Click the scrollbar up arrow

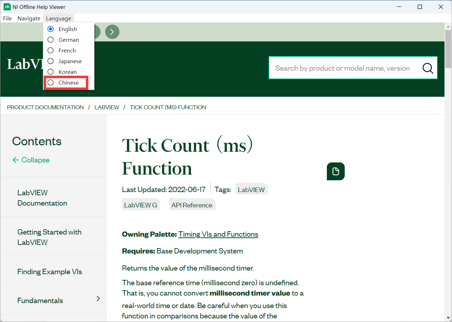pyautogui.click(x=448, y=26)
